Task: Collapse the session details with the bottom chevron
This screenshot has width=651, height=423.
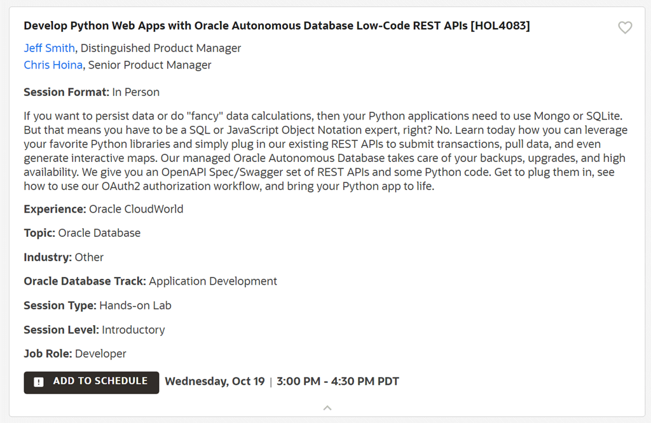Action: [327, 408]
